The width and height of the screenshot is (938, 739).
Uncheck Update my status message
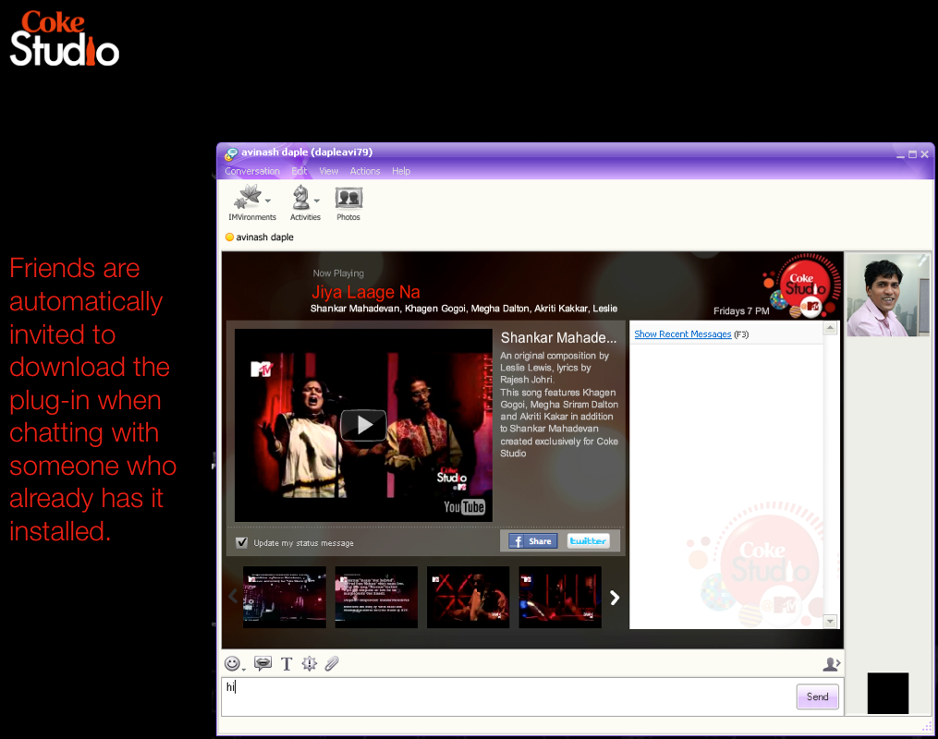[242, 542]
